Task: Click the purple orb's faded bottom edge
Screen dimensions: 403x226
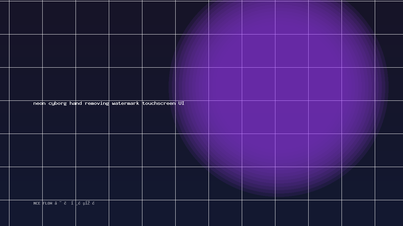Action: coord(278,194)
